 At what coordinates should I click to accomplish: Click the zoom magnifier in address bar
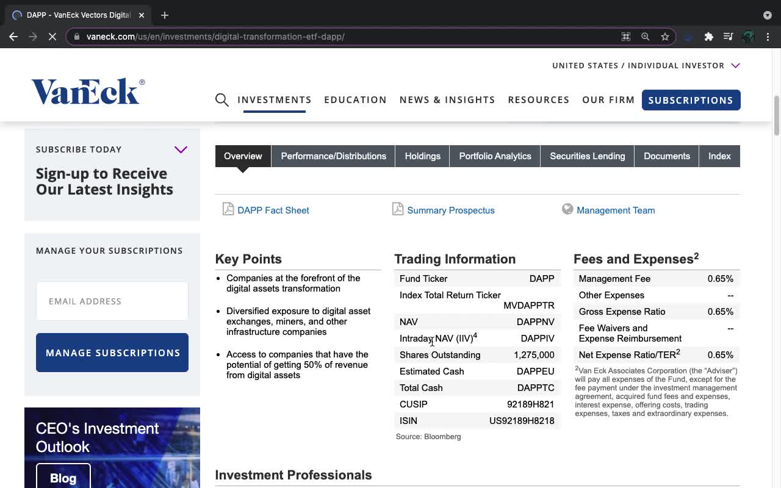point(645,37)
